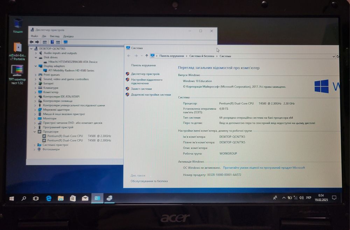Open Microsoft Store from taskbar
The image size is (350, 230).
click(73, 198)
